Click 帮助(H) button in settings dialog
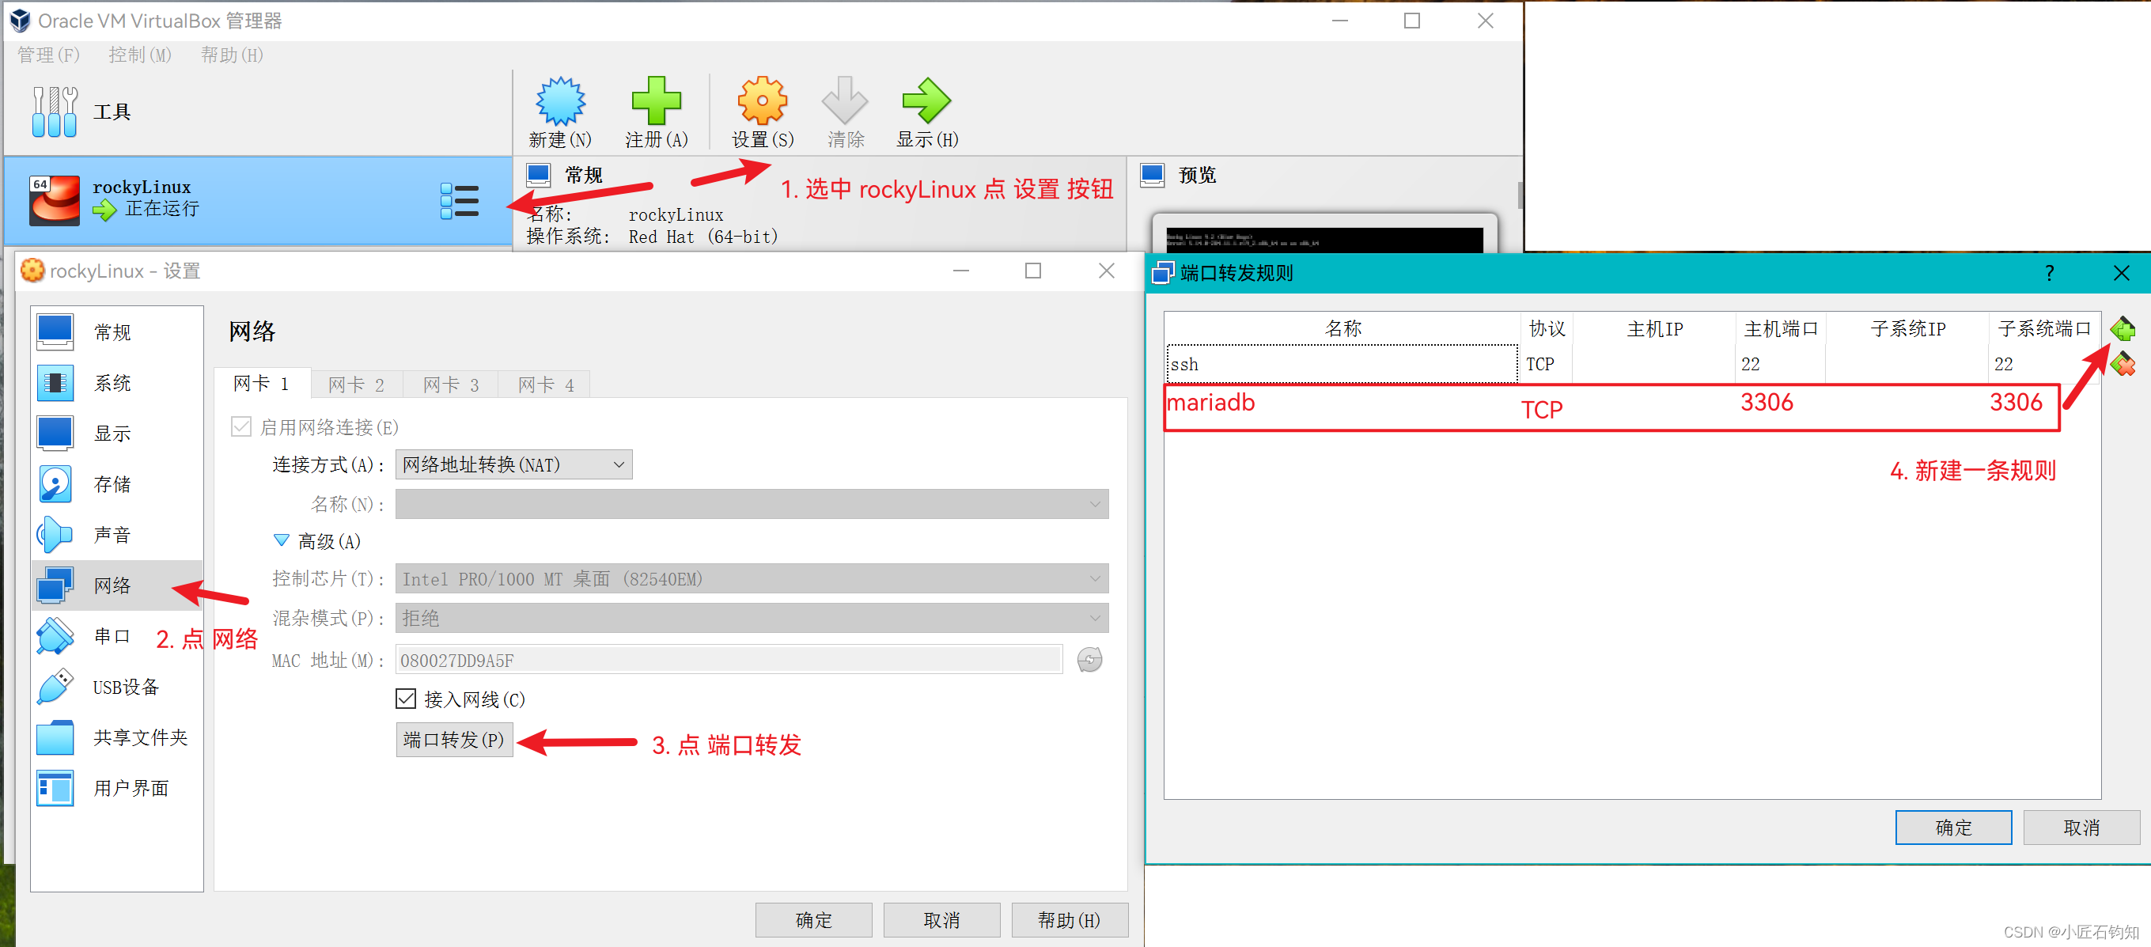2151x947 pixels. click(x=1070, y=919)
